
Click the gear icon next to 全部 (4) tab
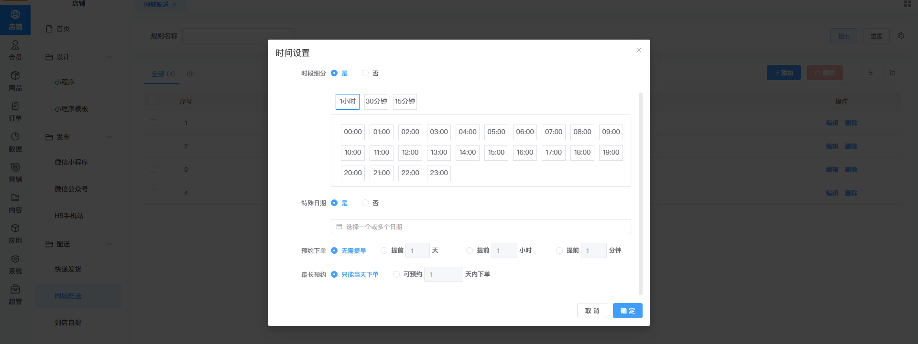point(190,74)
